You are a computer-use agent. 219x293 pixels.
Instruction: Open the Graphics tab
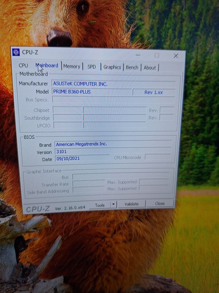point(112,67)
